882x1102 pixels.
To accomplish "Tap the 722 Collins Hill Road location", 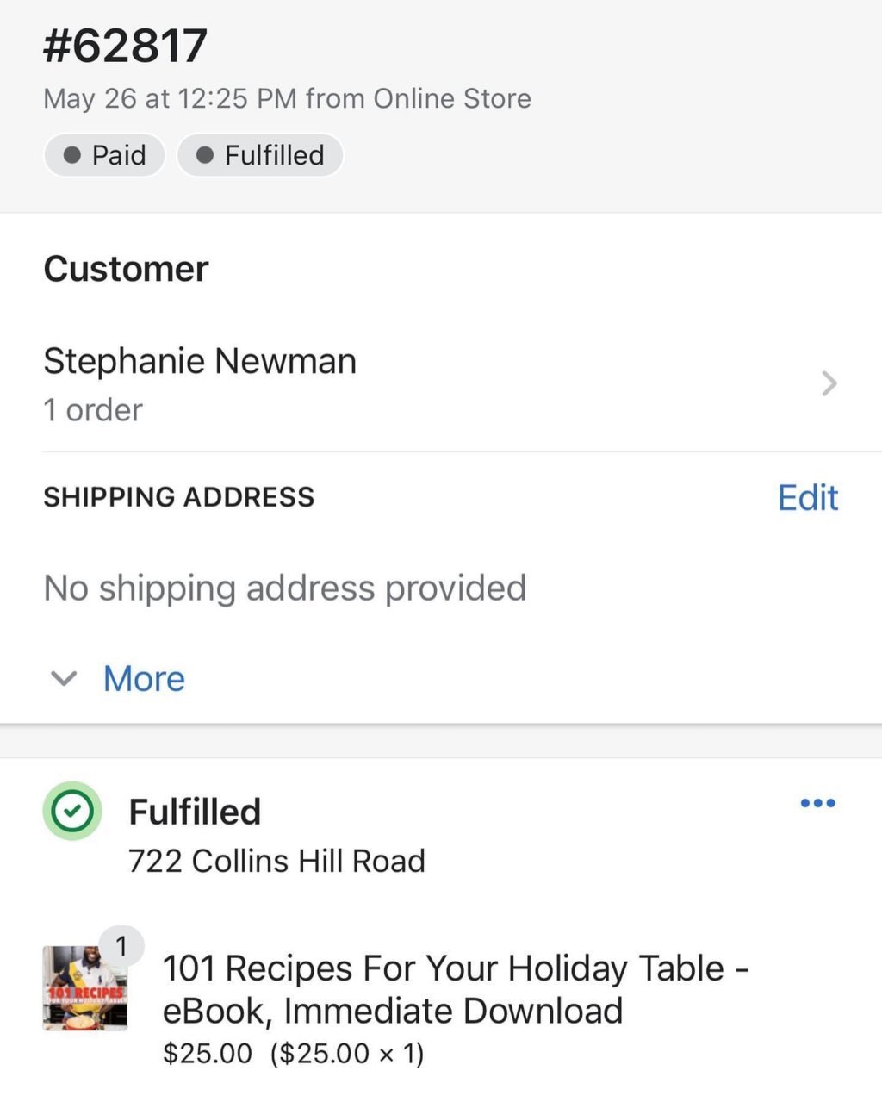I will tap(276, 861).
